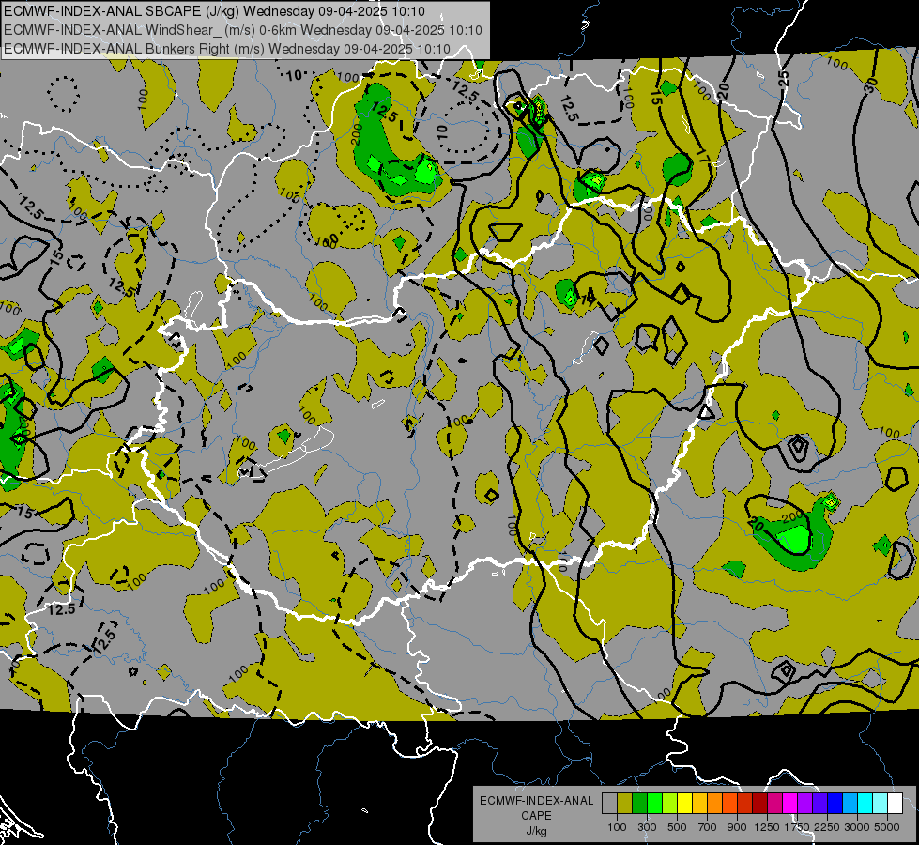Click the 300 label in the legend scale

pos(647,827)
